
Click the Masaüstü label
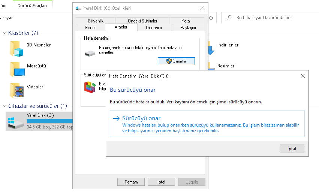(36, 66)
